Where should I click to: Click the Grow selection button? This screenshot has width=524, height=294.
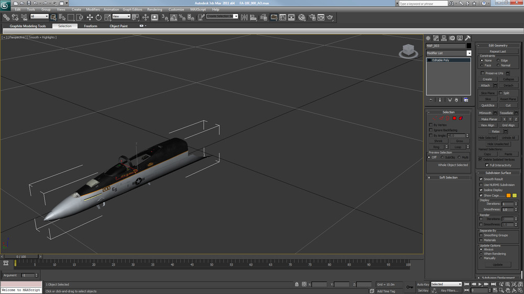(x=459, y=141)
